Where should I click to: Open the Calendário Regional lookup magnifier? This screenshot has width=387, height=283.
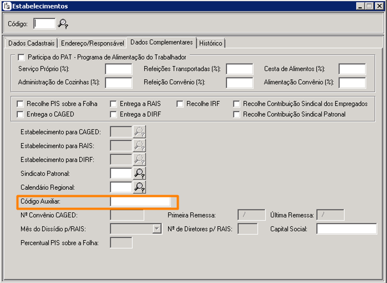click(140, 187)
